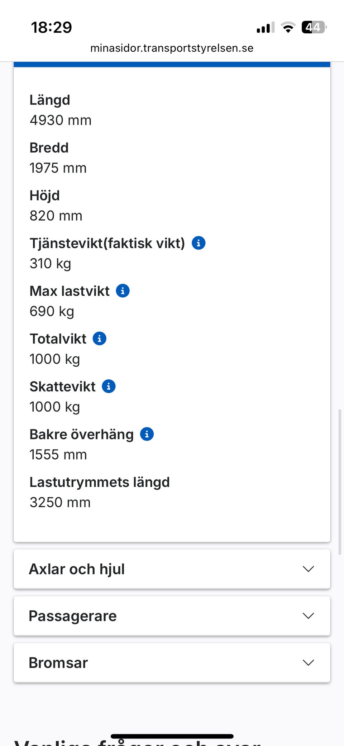Viewport: 344px width, 746px height.
Task: Tap the battery indicator icon
Action: [314, 27]
